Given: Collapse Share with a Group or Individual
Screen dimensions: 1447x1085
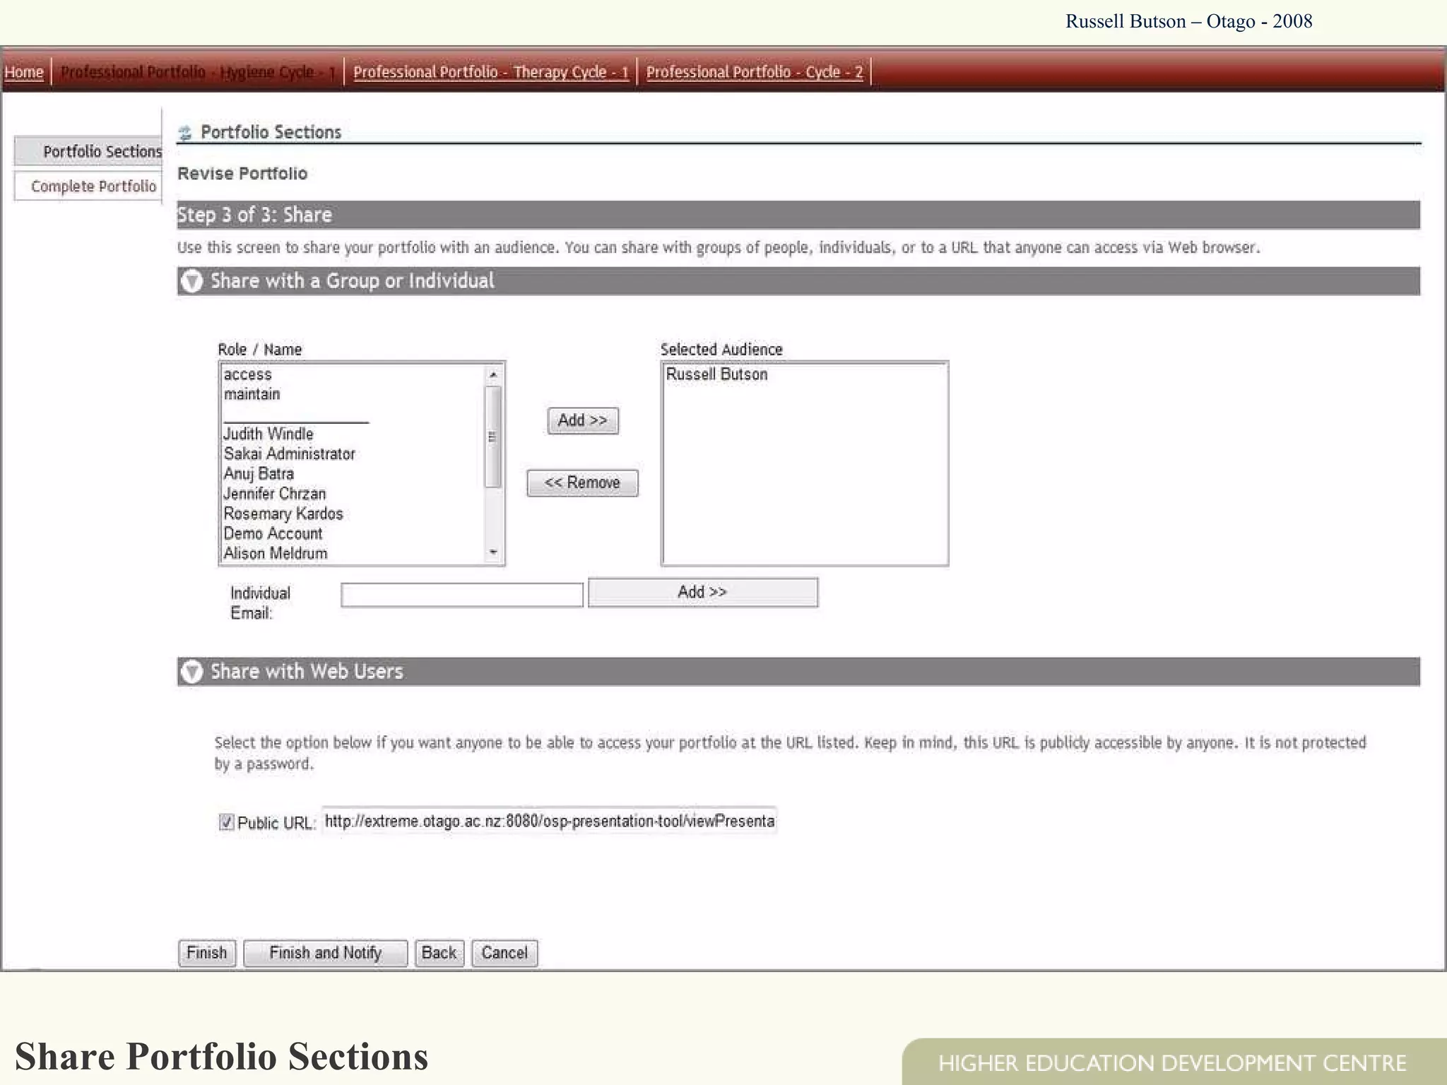Looking at the screenshot, I should pyautogui.click(x=191, y=281).
